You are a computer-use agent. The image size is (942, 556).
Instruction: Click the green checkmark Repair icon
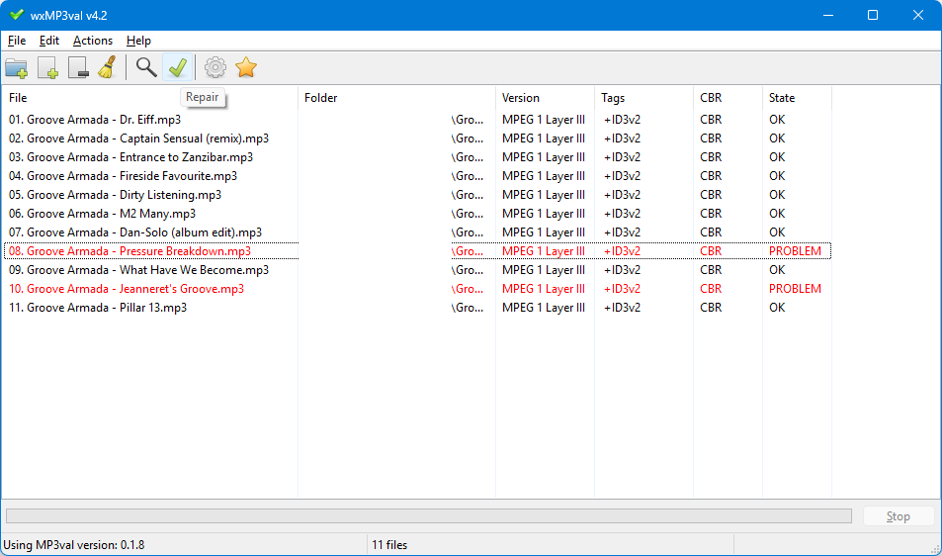coord(177,67)
